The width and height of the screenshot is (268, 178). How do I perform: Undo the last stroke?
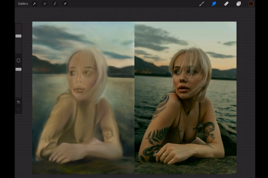tap(19, 102)
